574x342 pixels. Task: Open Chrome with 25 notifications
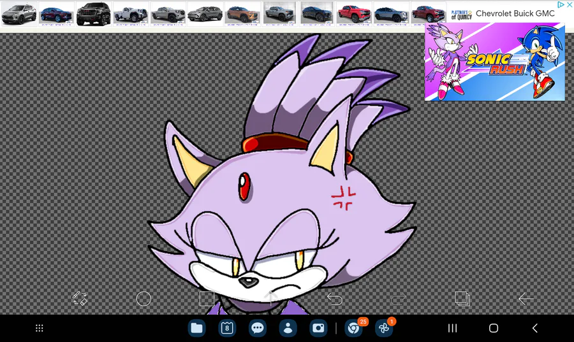353,328
